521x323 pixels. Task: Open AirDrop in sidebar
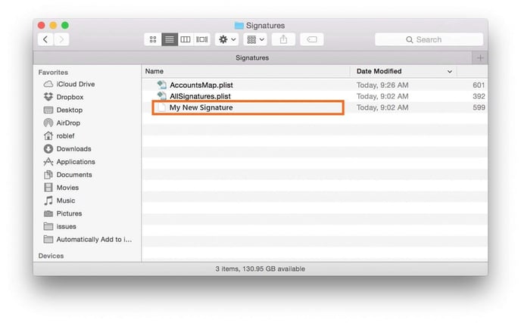click(x=68, y=123)
